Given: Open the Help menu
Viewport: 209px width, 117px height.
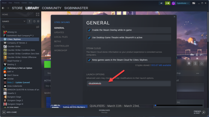Looking at the screenshot, I should pos(30,3).
